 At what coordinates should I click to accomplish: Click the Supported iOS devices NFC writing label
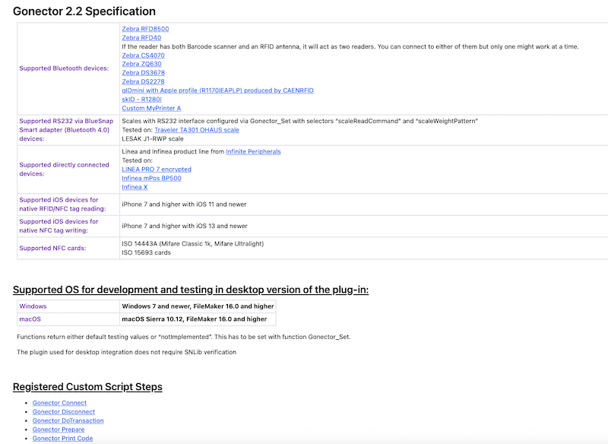coord(59,226)
